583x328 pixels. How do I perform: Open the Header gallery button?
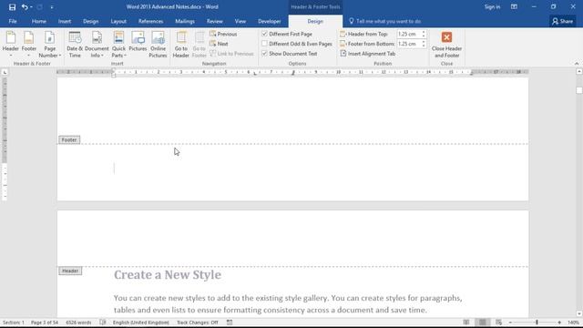tap(10, 45)
